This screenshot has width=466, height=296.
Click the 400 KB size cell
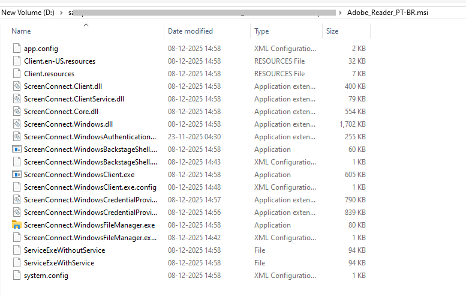(355, 86)
